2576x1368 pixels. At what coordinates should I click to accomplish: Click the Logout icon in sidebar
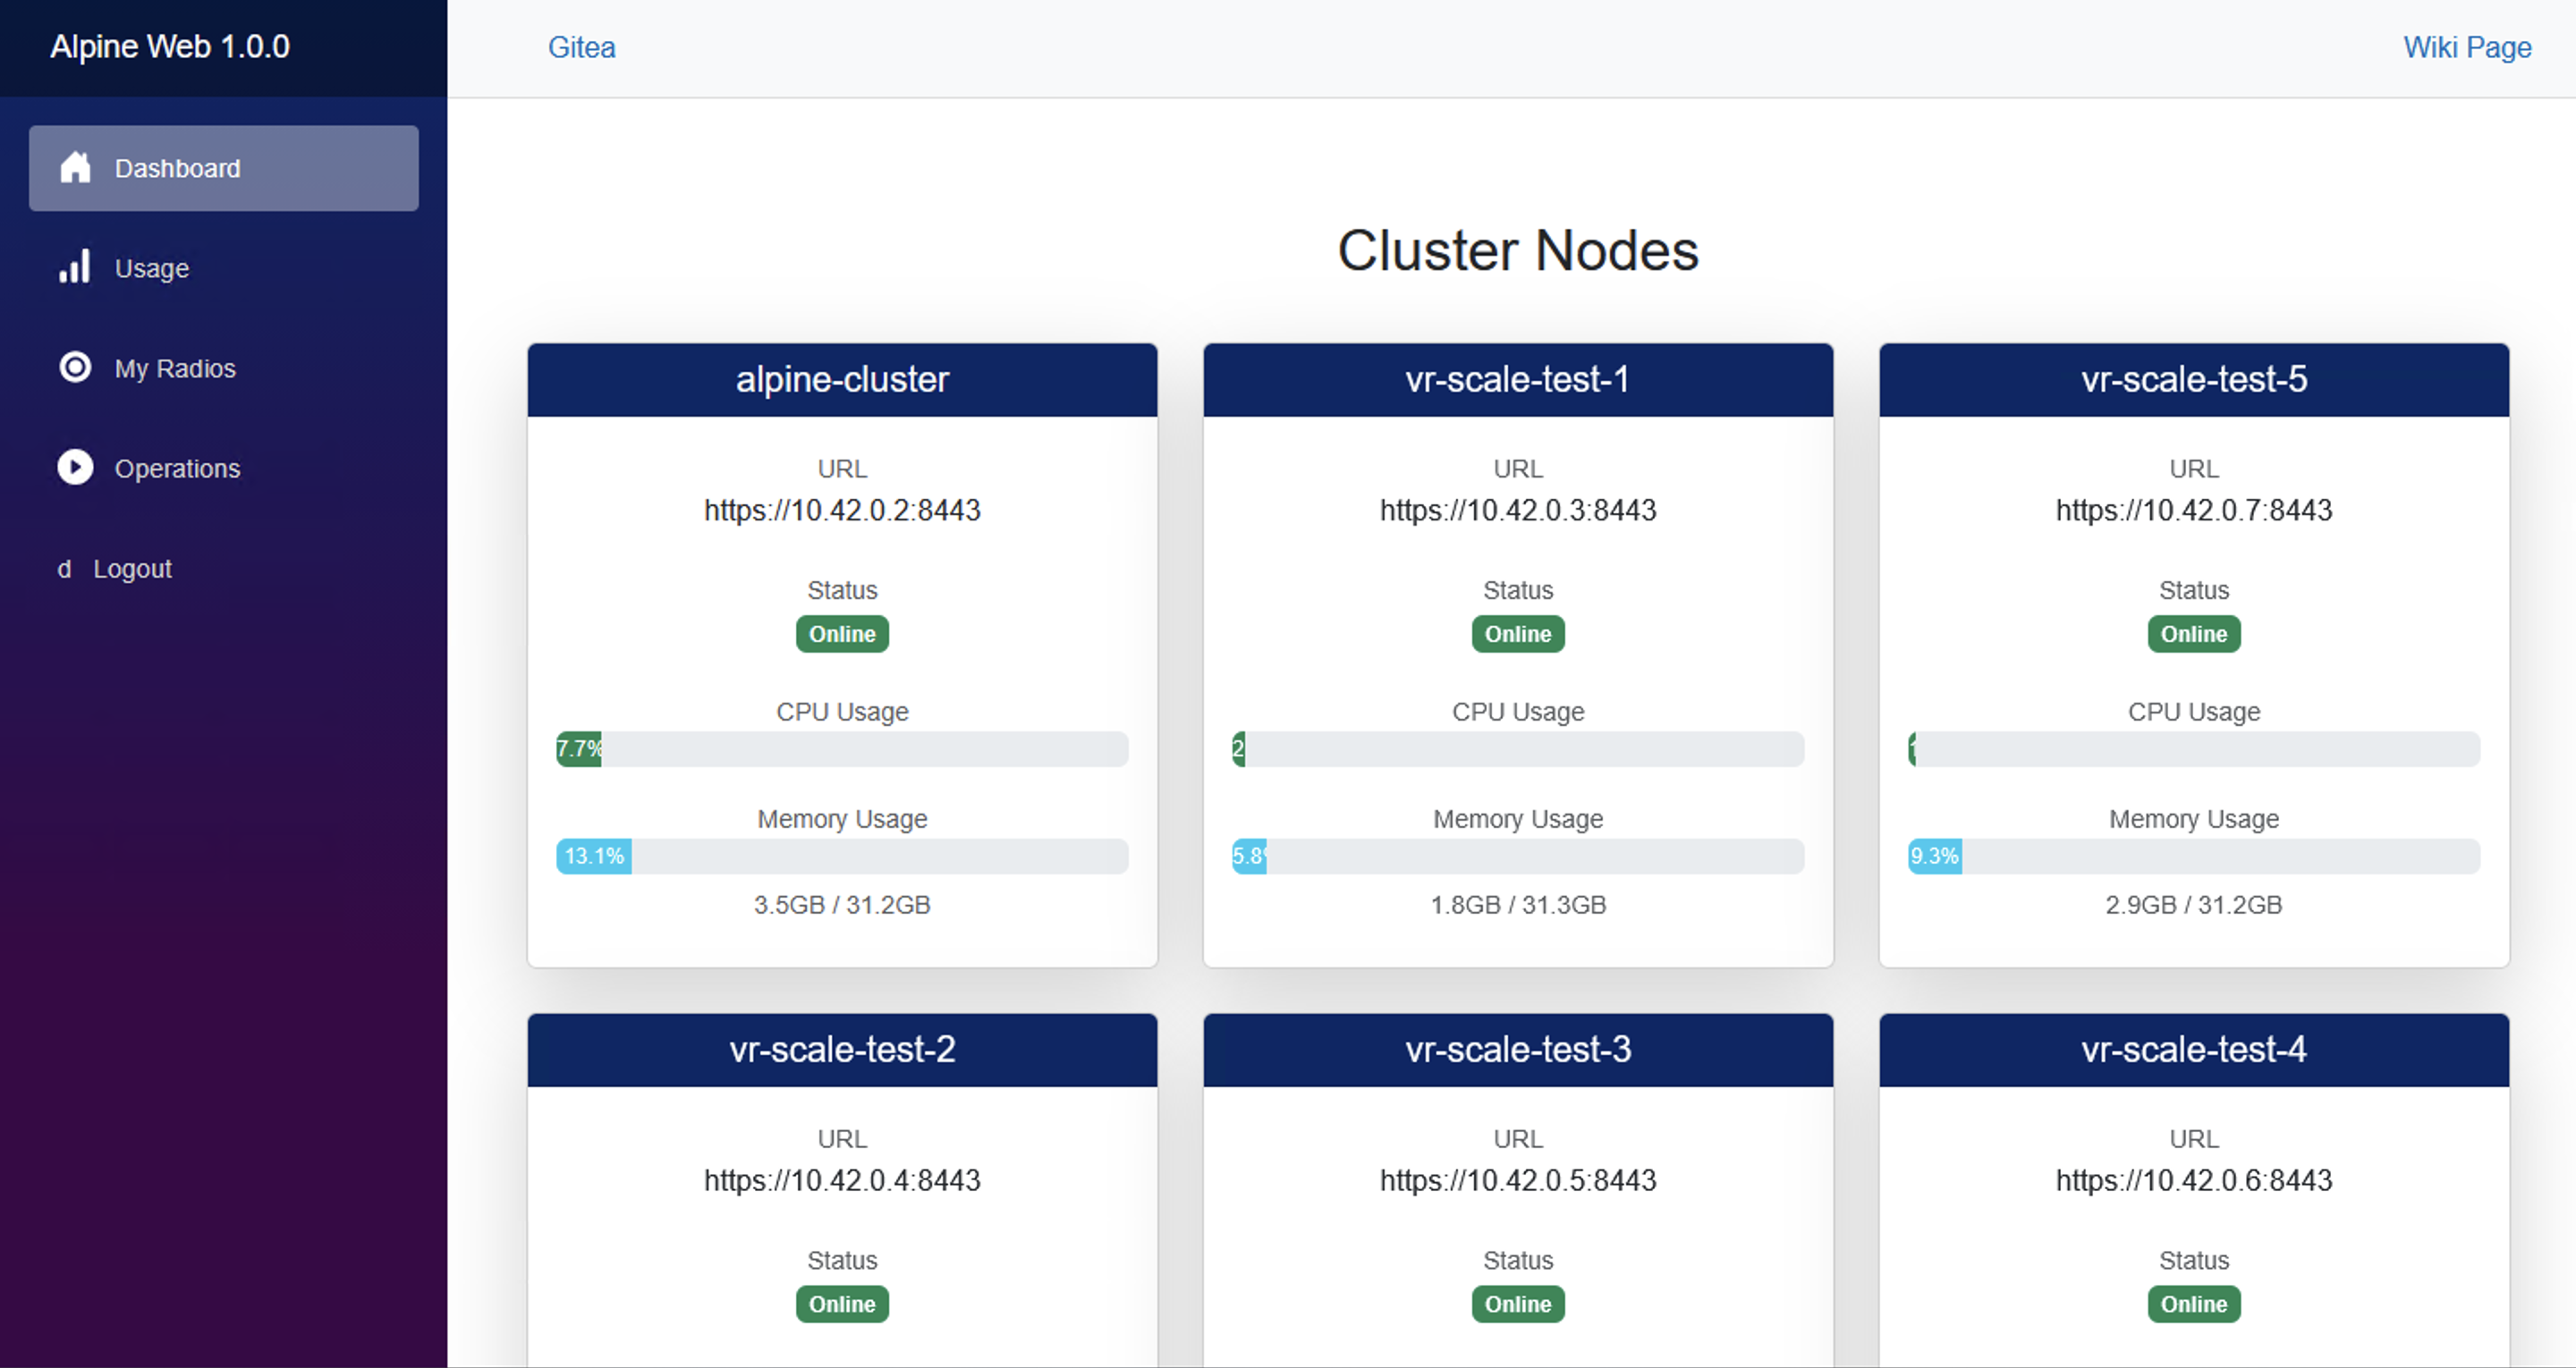[64, 569]
